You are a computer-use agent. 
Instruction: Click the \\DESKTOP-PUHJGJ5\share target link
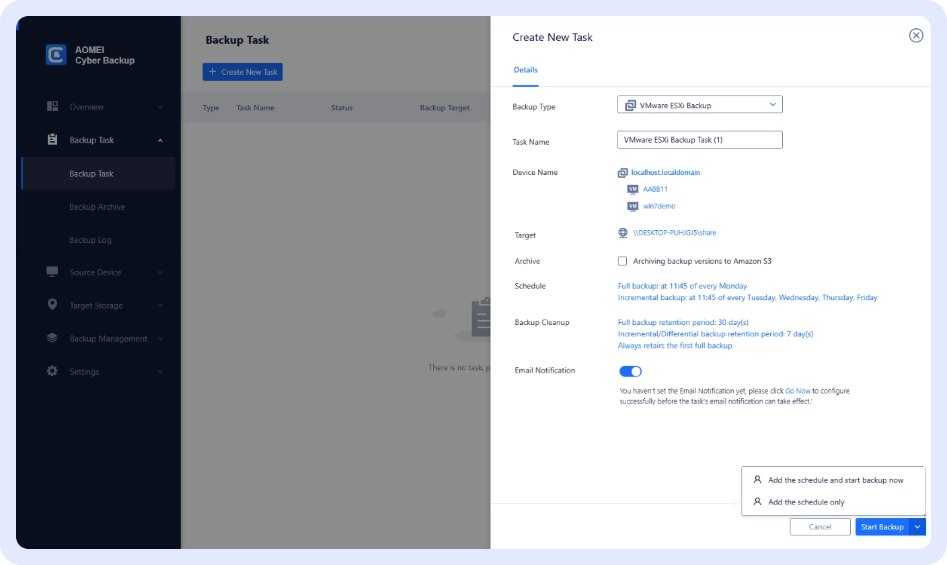675,233
